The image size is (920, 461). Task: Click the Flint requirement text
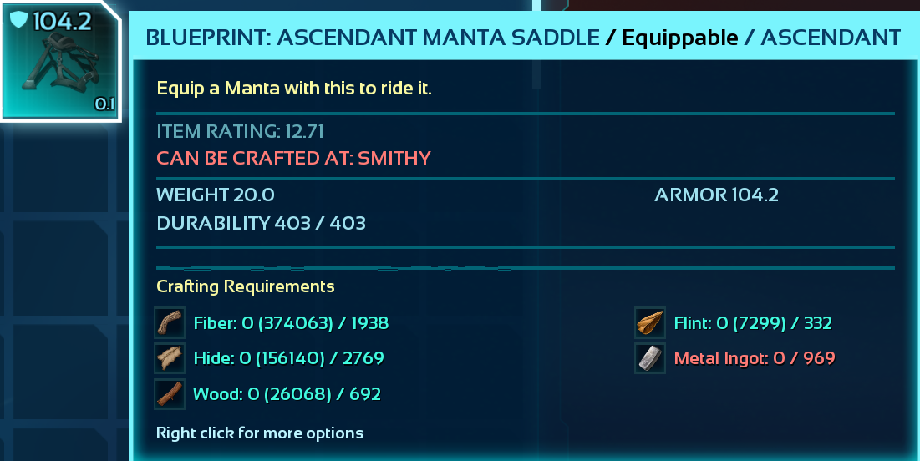tap(753, 323)
